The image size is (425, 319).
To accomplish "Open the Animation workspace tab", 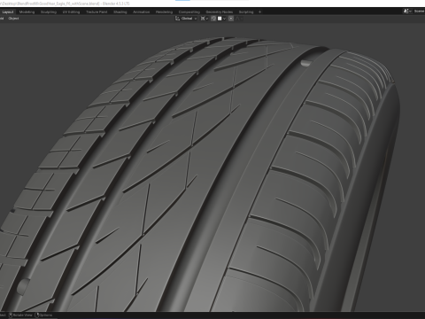I will tap(141, 12).
